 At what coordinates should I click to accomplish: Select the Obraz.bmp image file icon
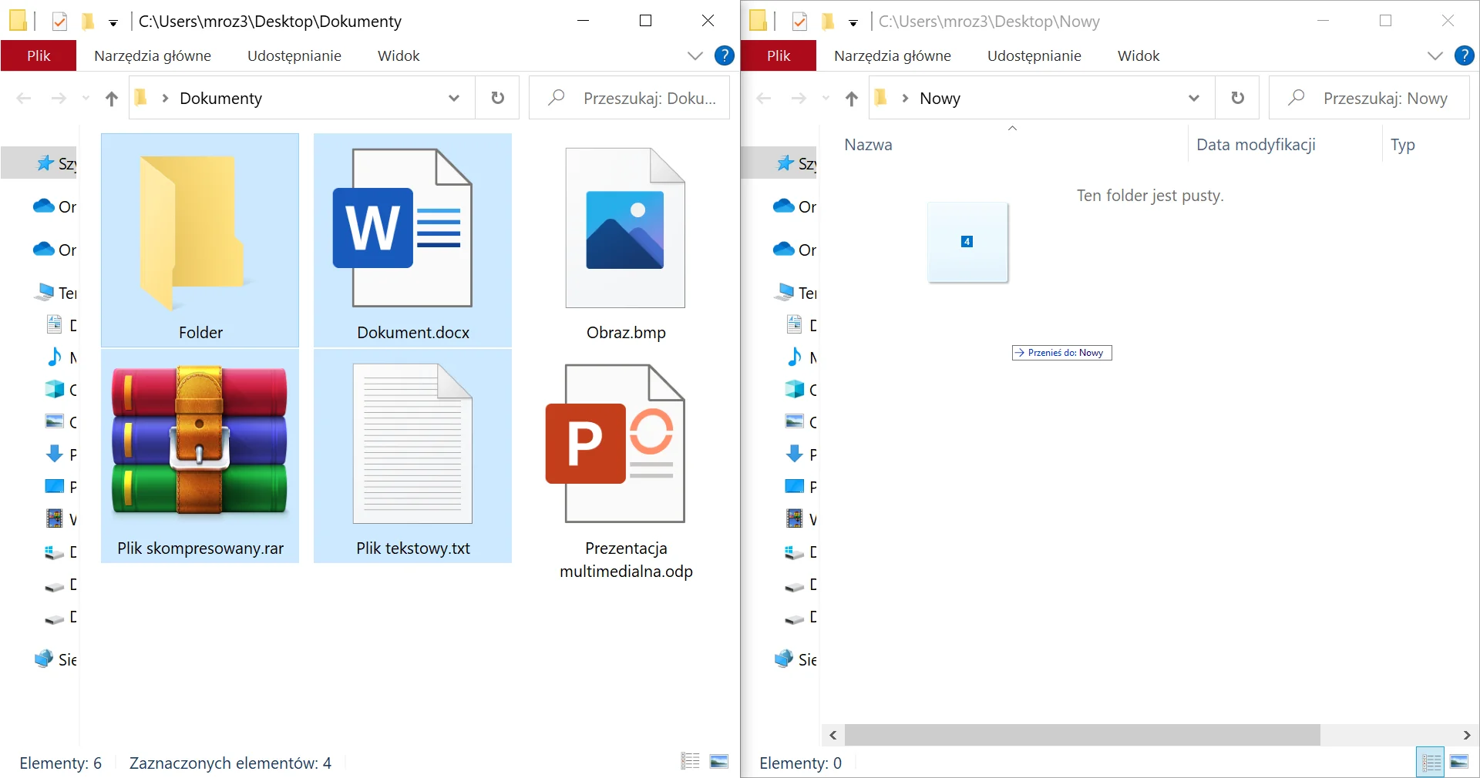point(625,228)
